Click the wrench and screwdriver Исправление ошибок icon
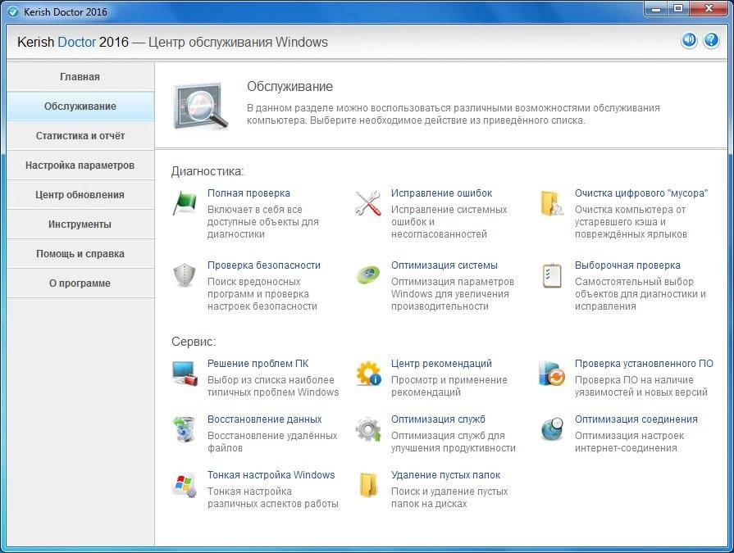Viewport: 734px width, 553px height. click(x=368, y=203)
